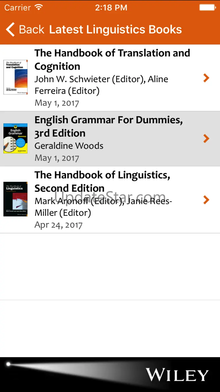Select The Handbook of Linguistics, Second Edition title
The width and height of the screenshot is (220, 392).
pyautogui.click(x=102, y=181)
